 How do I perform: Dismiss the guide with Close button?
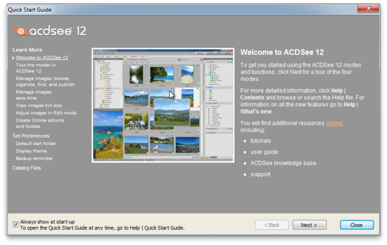[357, 225]
